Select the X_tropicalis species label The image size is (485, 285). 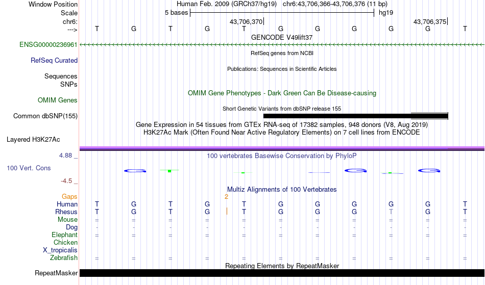coord(60,250)
